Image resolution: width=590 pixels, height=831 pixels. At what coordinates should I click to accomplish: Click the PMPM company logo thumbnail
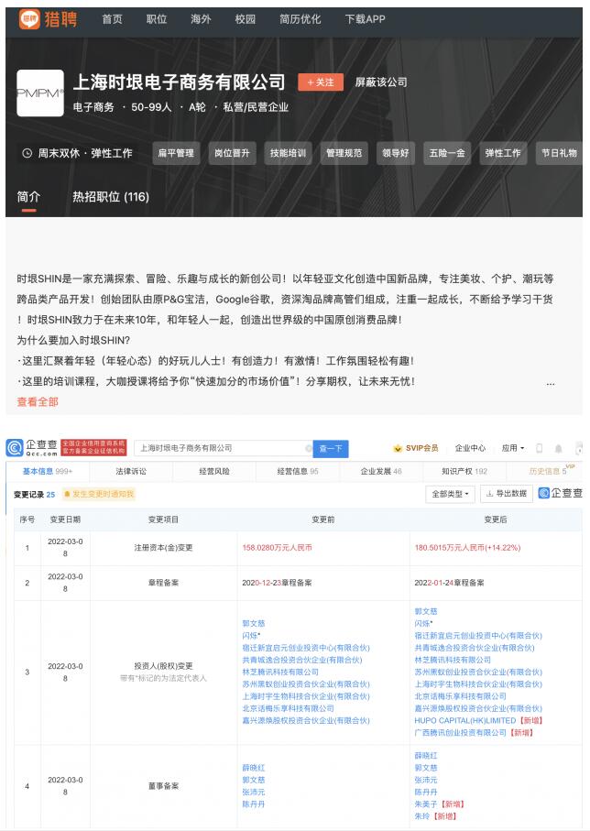click(x=40, y=93)
